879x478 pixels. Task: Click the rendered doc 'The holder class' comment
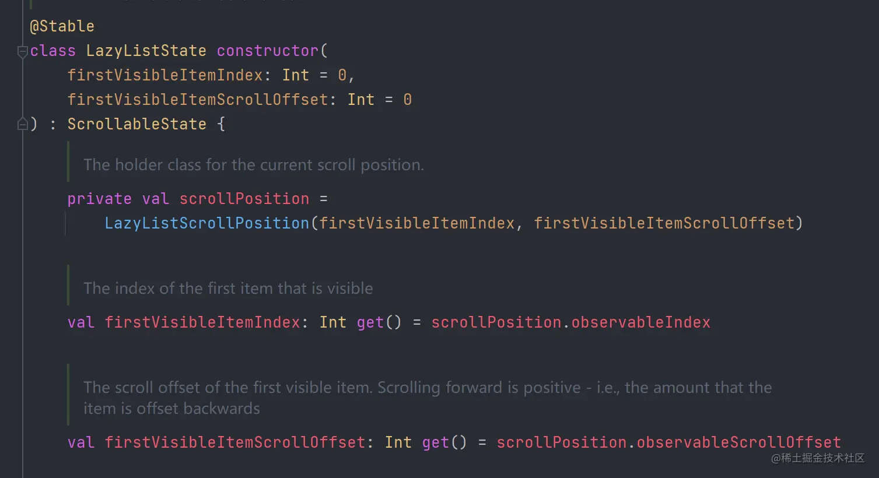(254, 165)
